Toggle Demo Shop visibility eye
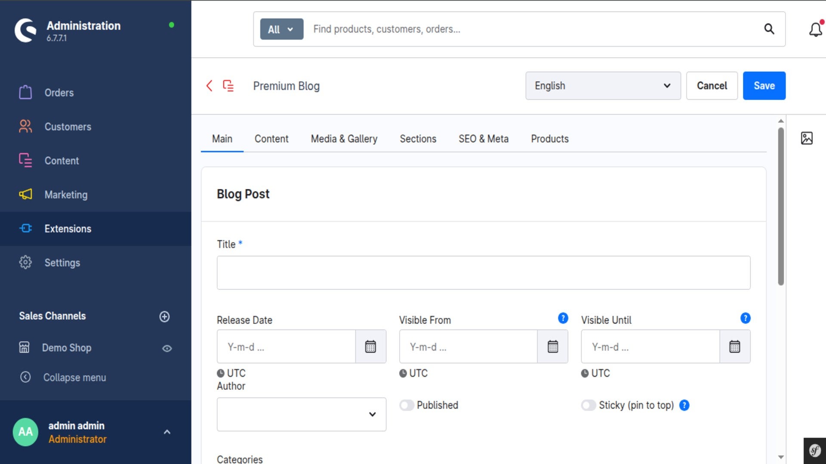 167,348
